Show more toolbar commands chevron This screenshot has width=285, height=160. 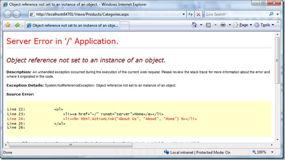click(x=278, y=22)
